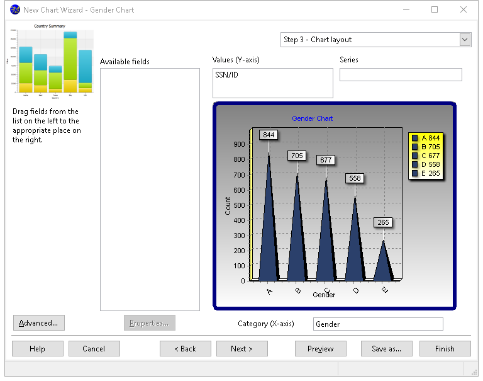Select SSN/ID in the Values (Y-axis) box
The image size is (483, 381).
click(226, 75)
